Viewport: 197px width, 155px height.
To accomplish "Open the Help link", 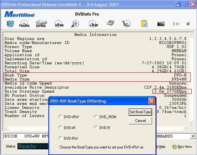I will coord(162,147).
